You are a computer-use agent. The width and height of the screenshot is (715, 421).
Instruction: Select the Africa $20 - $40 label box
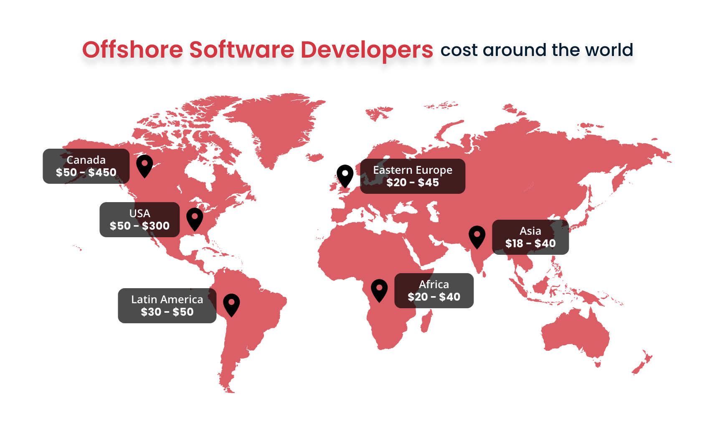coord(434,291)
